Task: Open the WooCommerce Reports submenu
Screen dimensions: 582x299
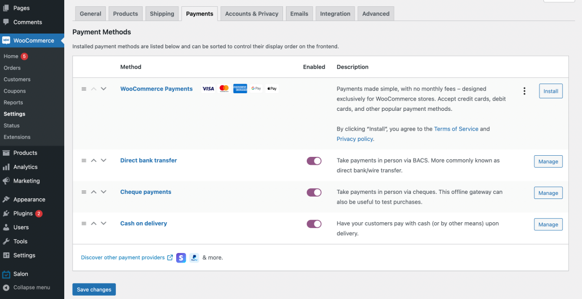Action: (14, 102)
